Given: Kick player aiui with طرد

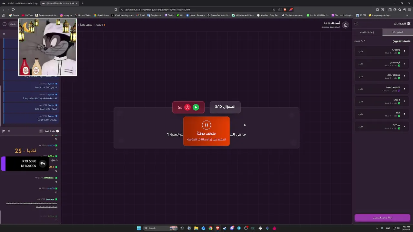Looking at the screenshot, I should pyautogui.click(x=360, y=114).
